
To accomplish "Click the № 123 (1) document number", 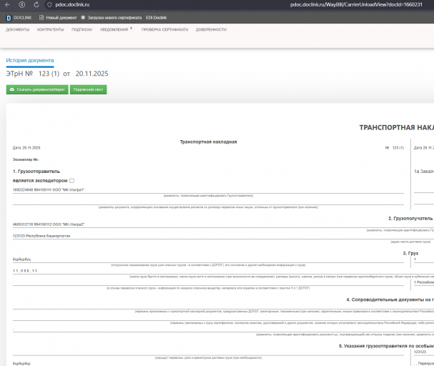I will (x=395, y=148).
